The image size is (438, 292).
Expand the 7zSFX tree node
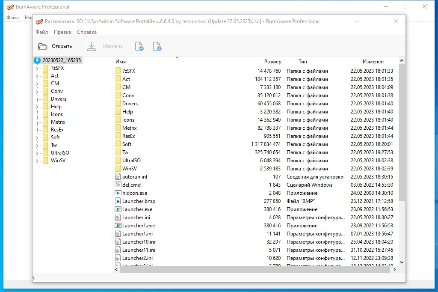pyautogui.click(x=37, y=68)
